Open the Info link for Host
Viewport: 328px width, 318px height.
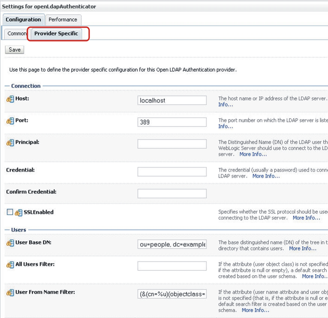coord(225,105)
